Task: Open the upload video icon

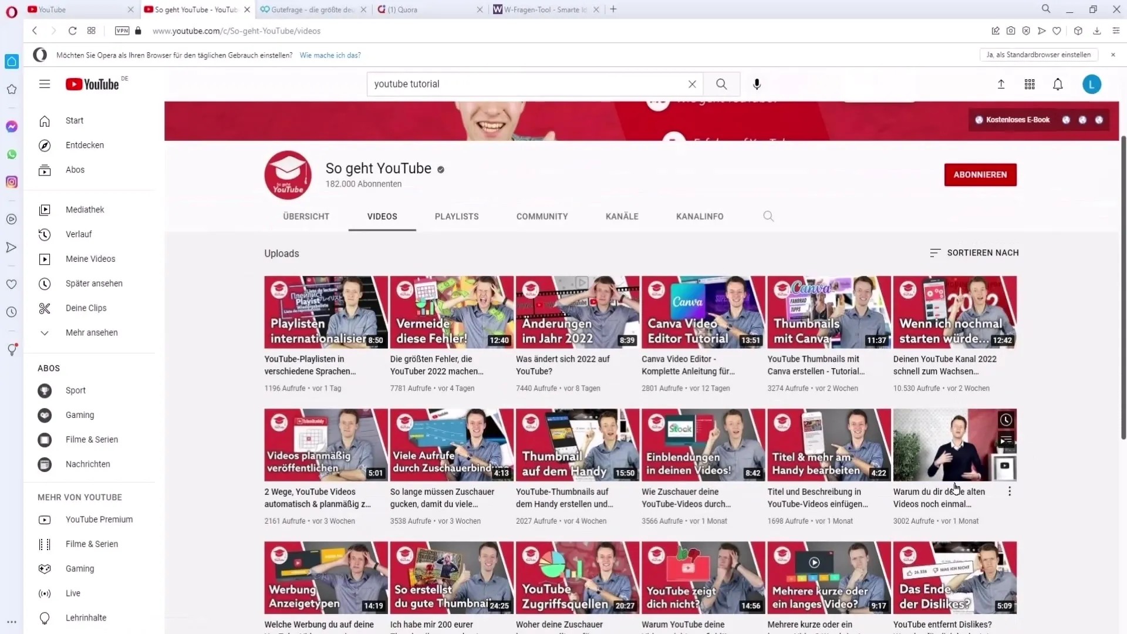Action: [1001, 84]
